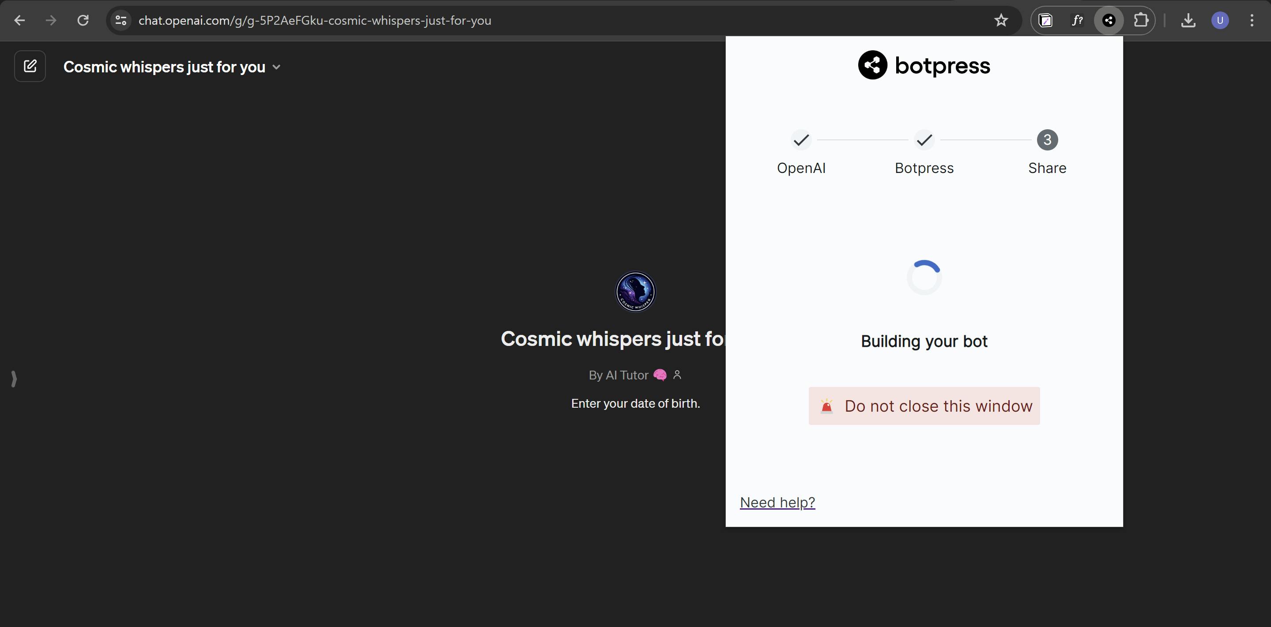The image size is (1271, 627).
Task: Select the OpenAI step checkmark
Action: (x=801, y=140)
